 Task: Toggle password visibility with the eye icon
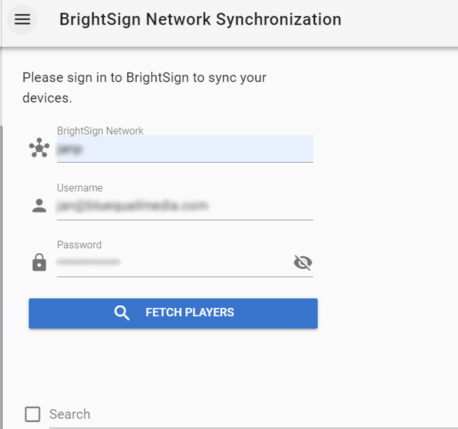click(302, 263)
